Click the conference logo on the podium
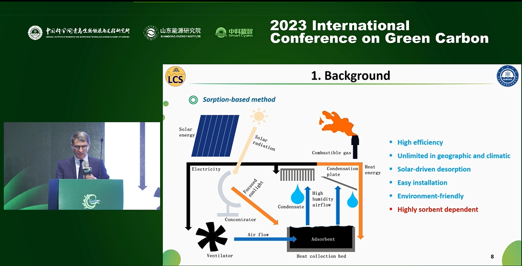The image size is (522, 266). pos(91,201)
